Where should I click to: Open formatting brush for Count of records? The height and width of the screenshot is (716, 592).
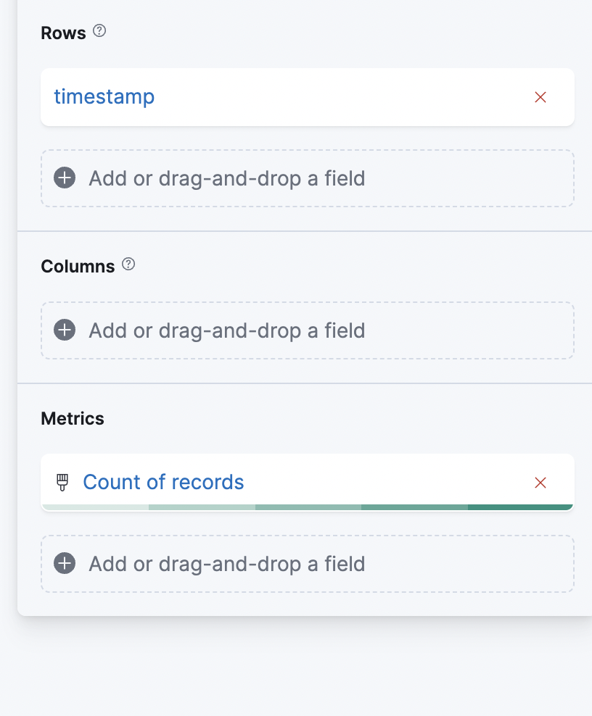62,482
